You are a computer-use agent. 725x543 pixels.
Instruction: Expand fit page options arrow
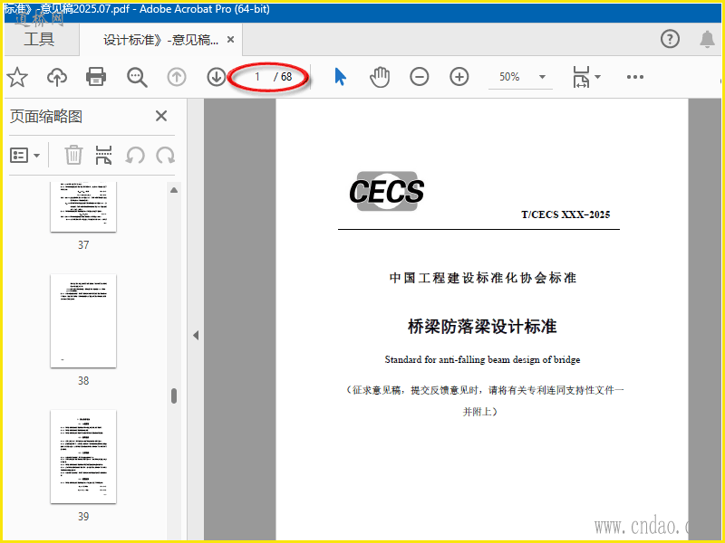coord(597,77)
